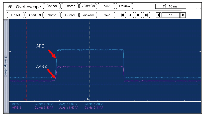
Task: Jump to last record with skip-forward icon
Action: point(146,15)
